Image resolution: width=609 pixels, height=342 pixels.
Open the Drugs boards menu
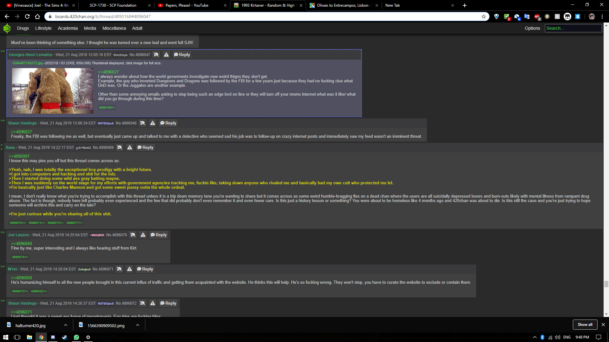[x=23, y=28]
